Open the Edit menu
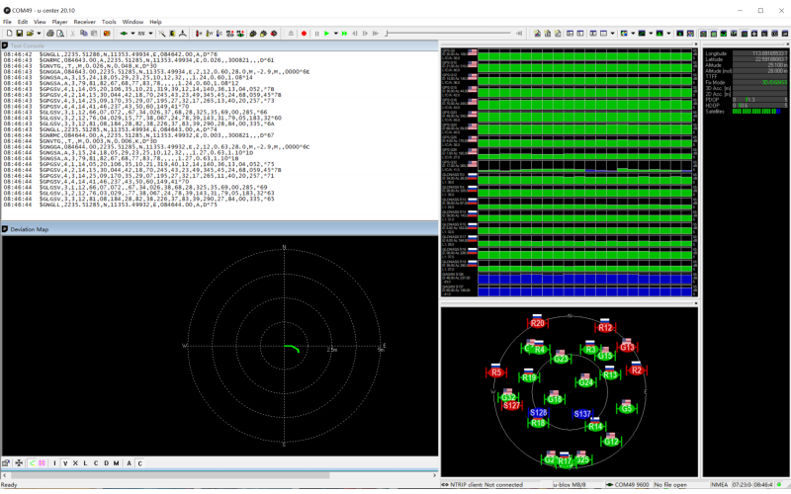The width and height of the screenshot is (791, 494). 23,22
